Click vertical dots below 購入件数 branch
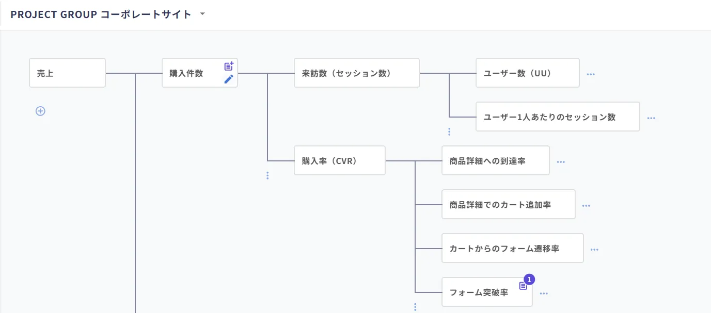 267,175
